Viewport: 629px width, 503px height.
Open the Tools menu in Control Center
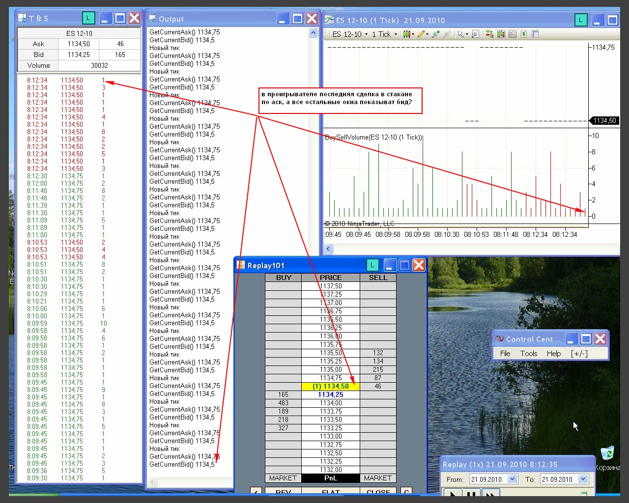point(528,354)
